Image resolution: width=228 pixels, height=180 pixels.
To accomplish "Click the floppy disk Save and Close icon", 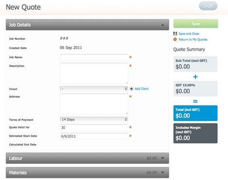I will coord(175,34).
